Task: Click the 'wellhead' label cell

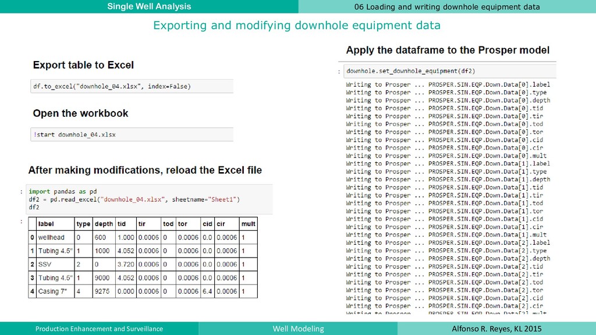Action: [55, 237]
